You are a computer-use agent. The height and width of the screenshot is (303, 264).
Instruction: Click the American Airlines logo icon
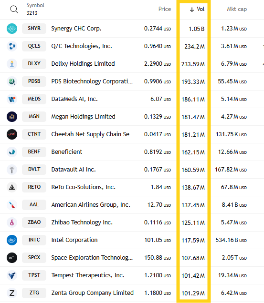tap(12, 205)
